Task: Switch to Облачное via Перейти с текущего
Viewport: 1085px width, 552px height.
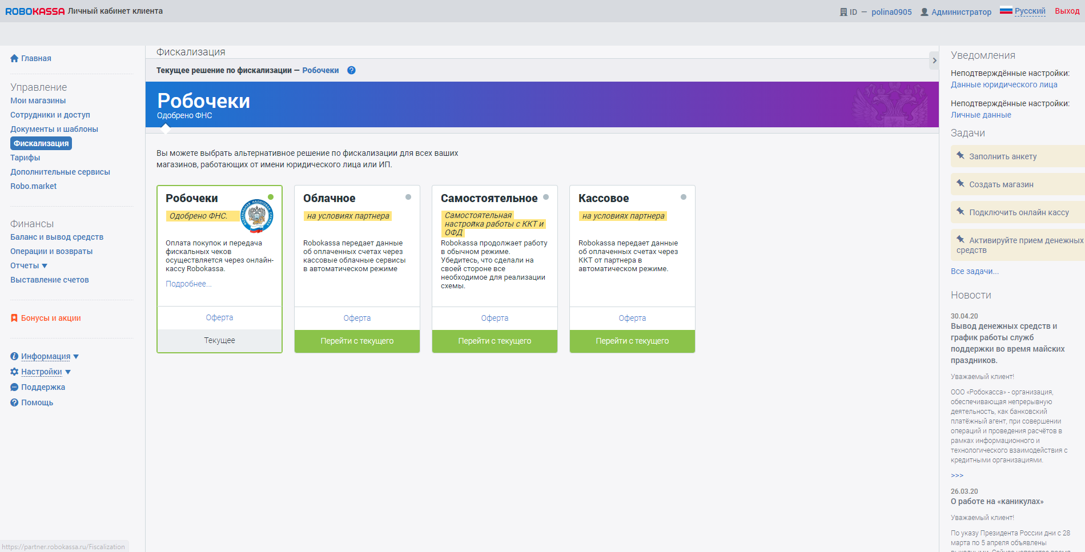Action: pos(357,341)
